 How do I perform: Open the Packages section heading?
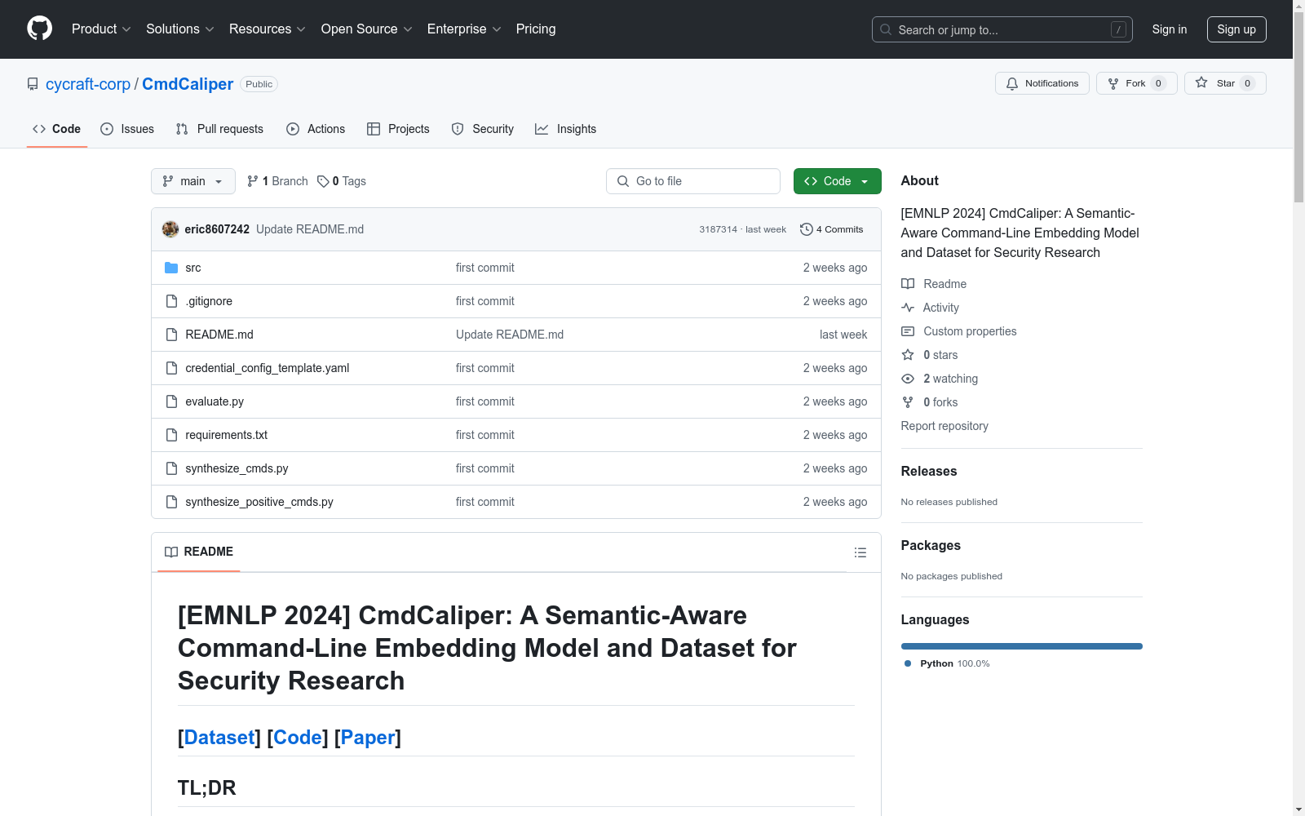click(x=931, y=545)
